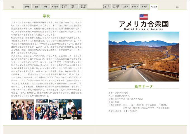Click the 基本データ section heading
Screen dimensions: 190x134
click(144, 86)
